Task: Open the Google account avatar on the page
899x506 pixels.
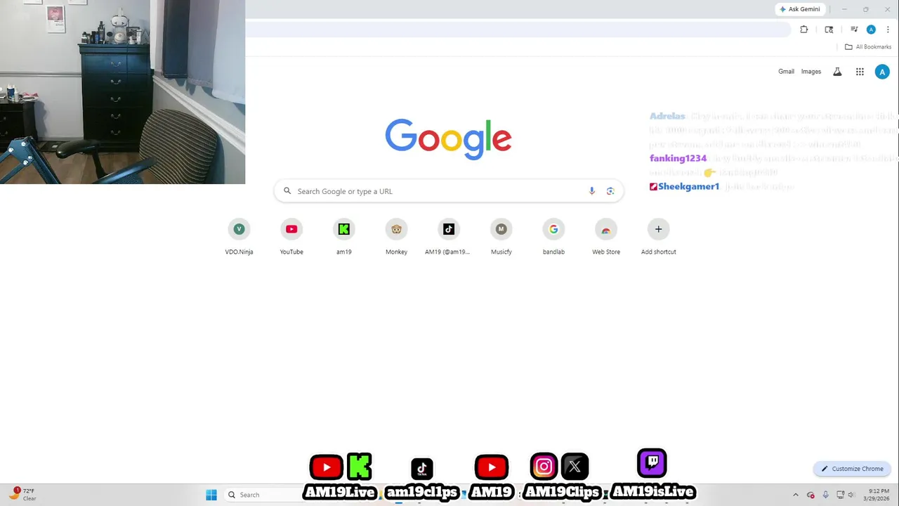Action: click(x=882, y=72)
